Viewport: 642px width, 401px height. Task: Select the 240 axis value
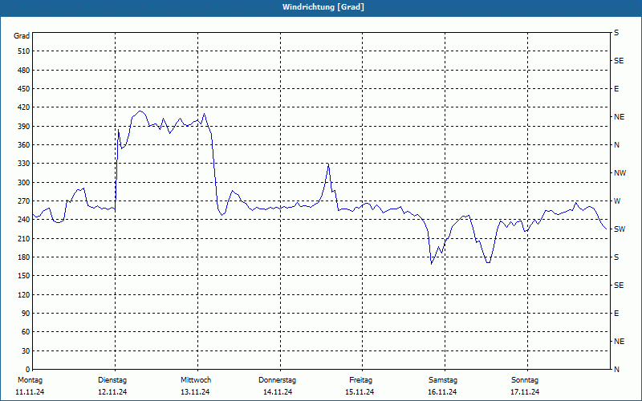coord(24,220)
